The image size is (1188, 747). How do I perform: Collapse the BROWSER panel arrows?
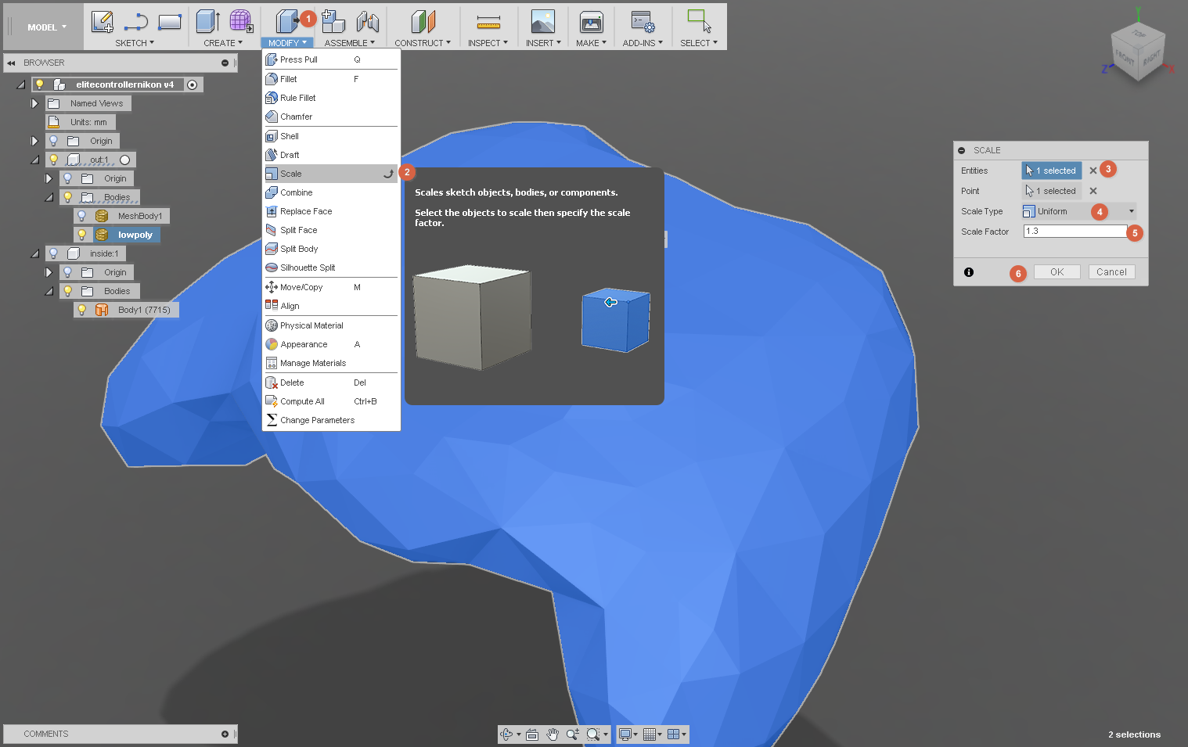tap(12, 63)
